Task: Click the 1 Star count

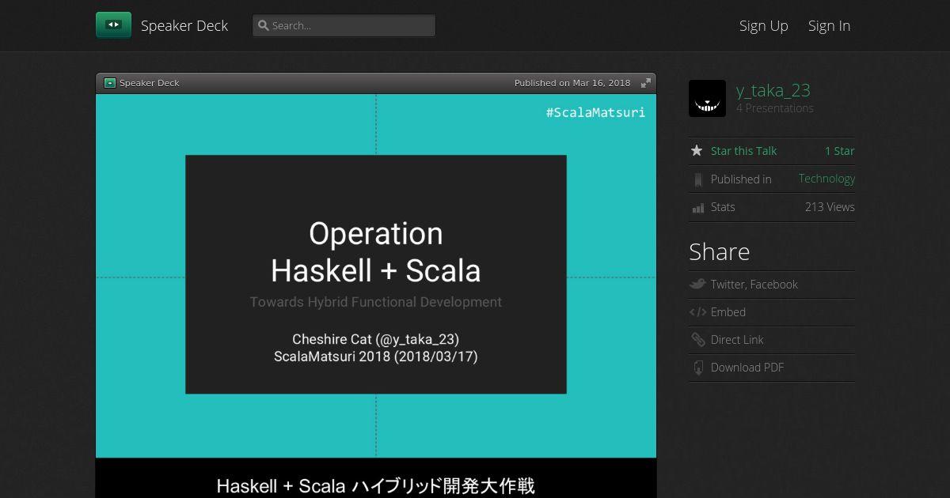Action: coord(839,151)
